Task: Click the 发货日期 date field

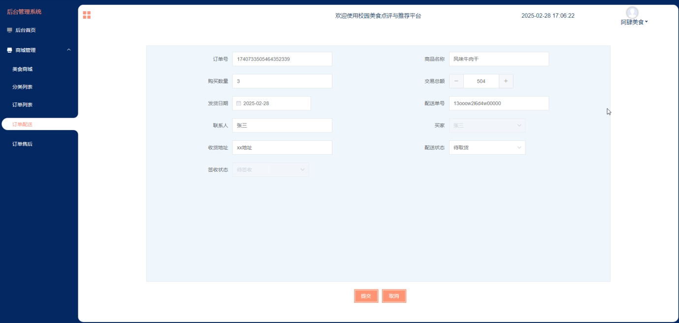Action: click(x=271, y=103)
